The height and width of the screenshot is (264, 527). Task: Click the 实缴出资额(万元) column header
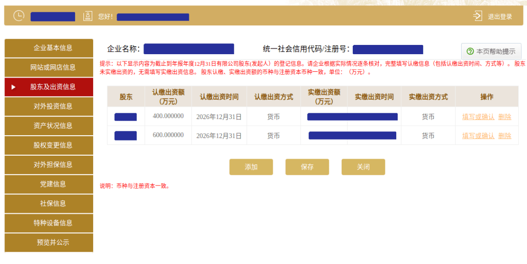[x=324, y=97]
